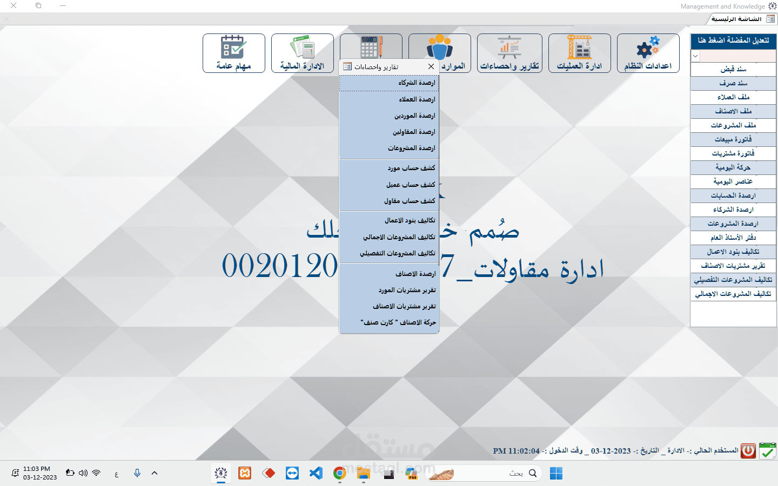Open TeamViewer from the taskbar

click(x=292, y=474)
